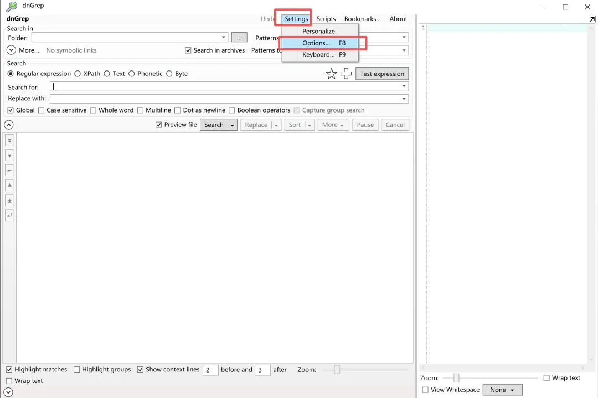Open Search for history dropdown
Image resolution: width=598 pixels, height=398 pixels.
pyautogui.click(x=404, y=86)
